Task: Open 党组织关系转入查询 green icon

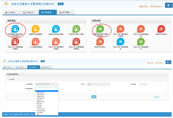Action: pyautogui.click(x=77, y=29)
